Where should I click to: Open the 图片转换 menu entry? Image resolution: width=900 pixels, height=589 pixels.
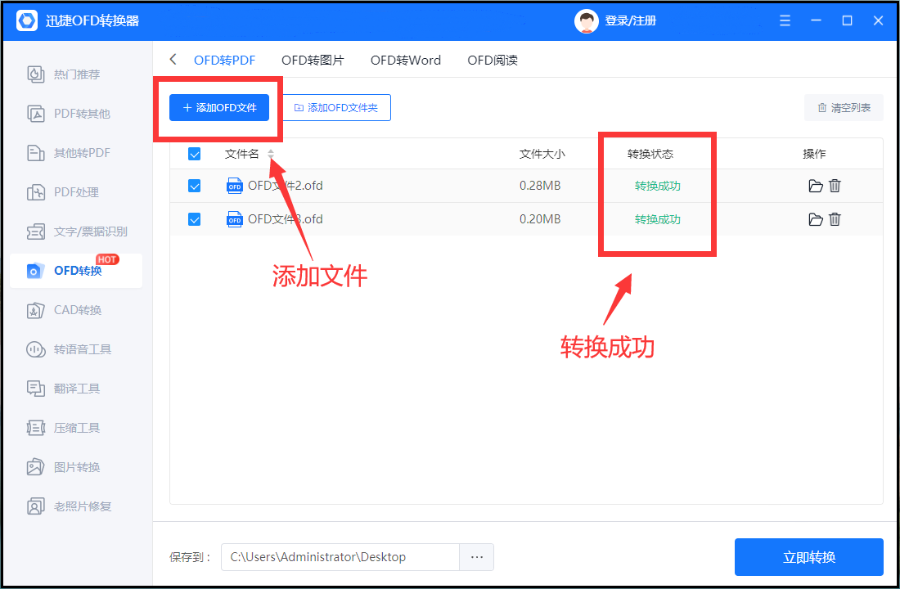[77, 467]
